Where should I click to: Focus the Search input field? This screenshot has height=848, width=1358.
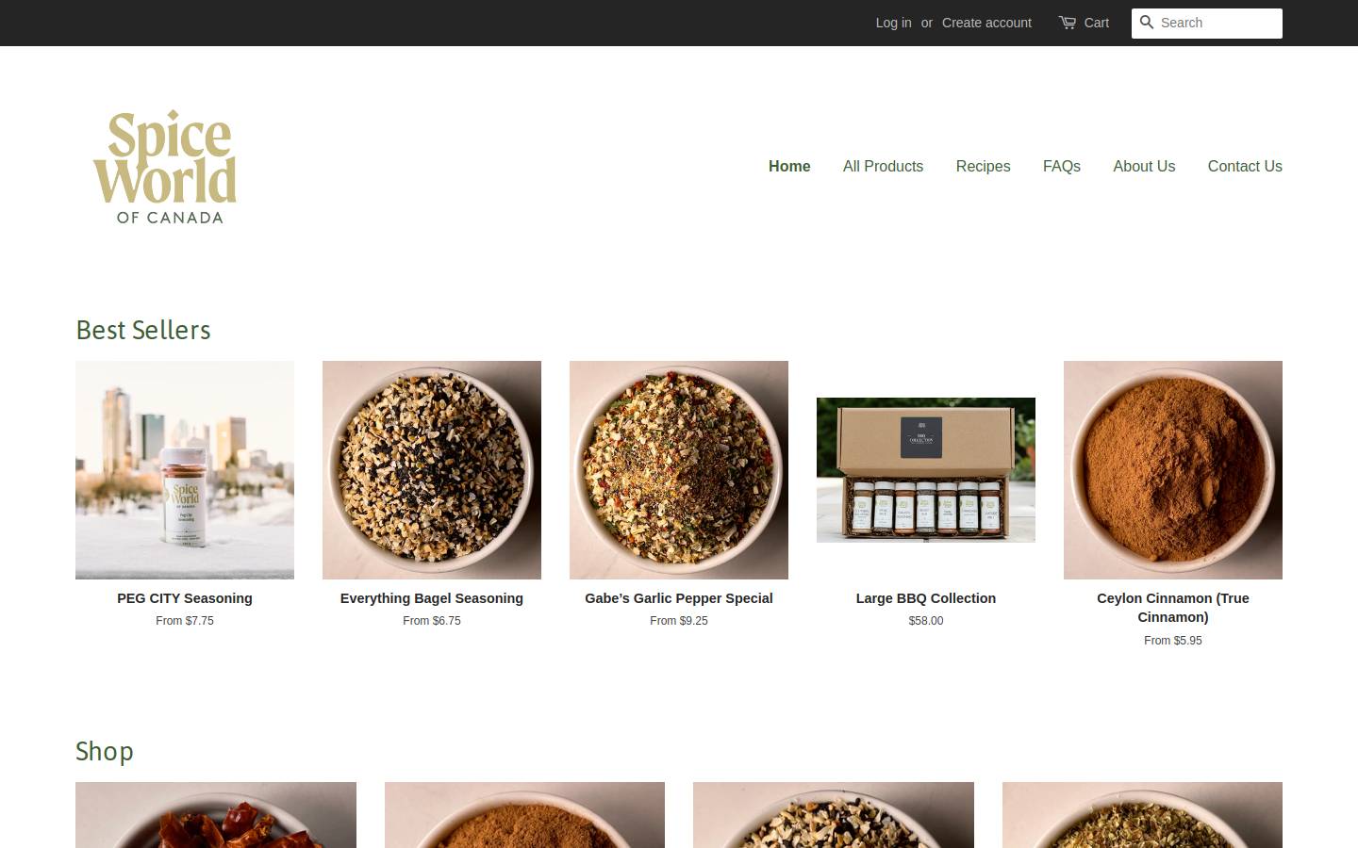(1207, 24)
